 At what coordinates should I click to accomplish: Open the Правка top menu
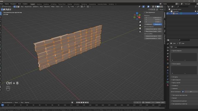(x=7, y=4)
